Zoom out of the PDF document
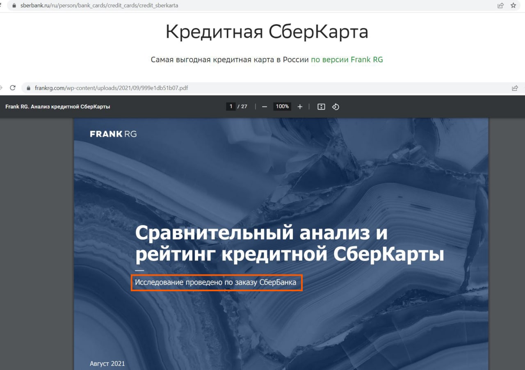Viewport: 525px width, 370px height. (265, 107)
